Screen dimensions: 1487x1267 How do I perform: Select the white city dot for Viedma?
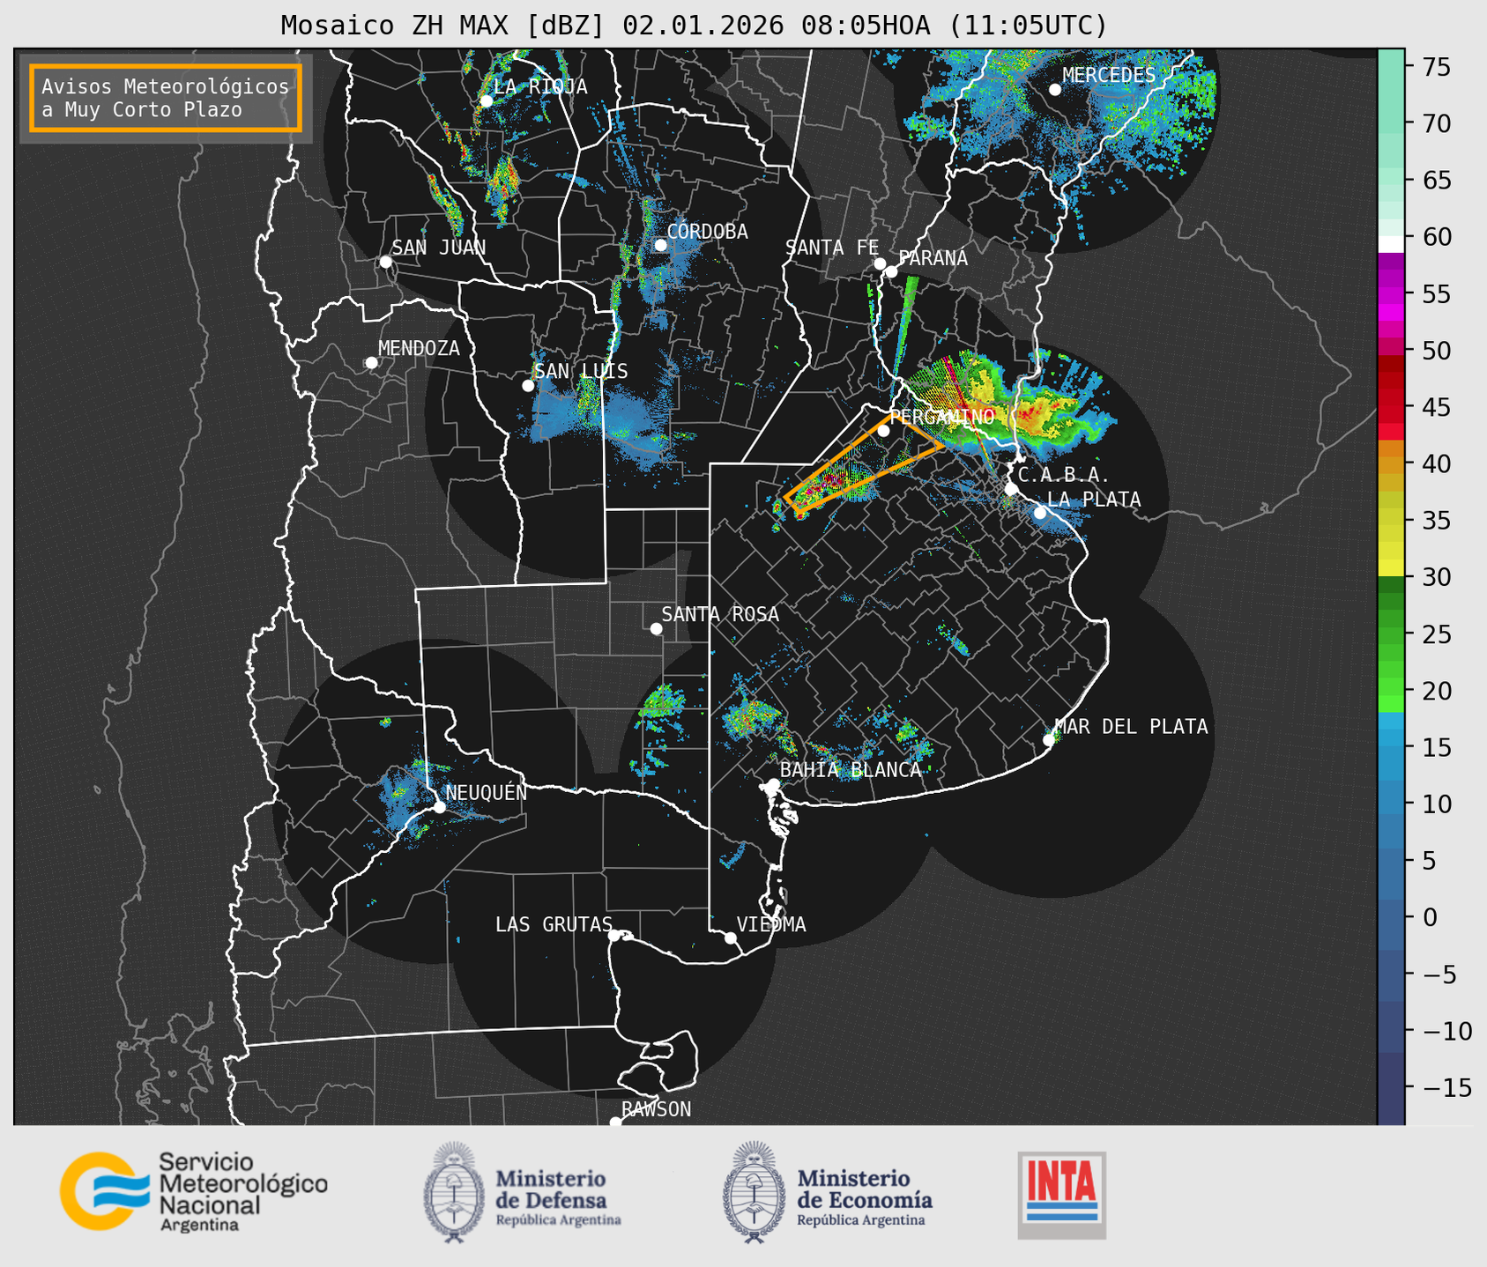[731, 937]
